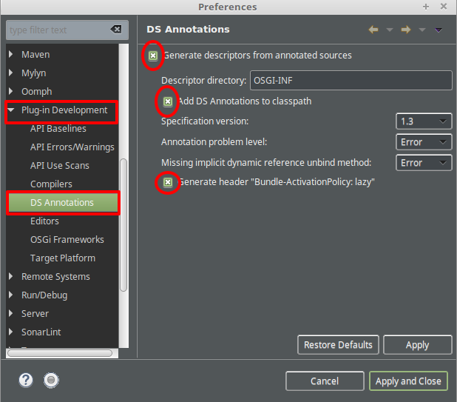Viewport: 457px width, 402px height.
Task: Clear the filter text with the erase icon
Action: [x=116, y=30]
